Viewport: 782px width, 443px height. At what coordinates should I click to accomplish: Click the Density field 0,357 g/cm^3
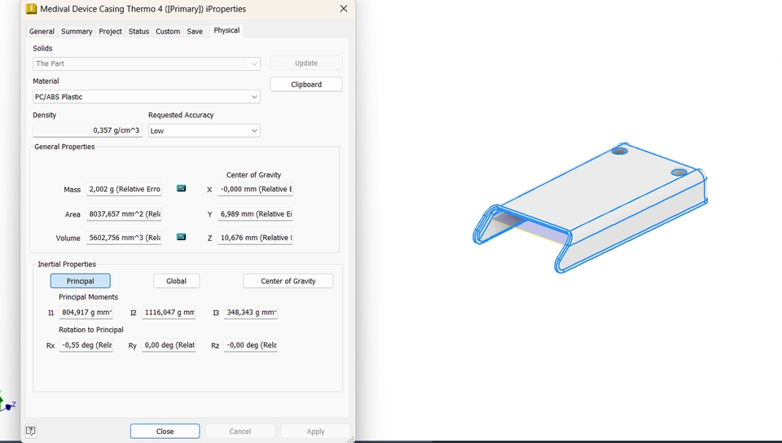(x=87, y=130)
